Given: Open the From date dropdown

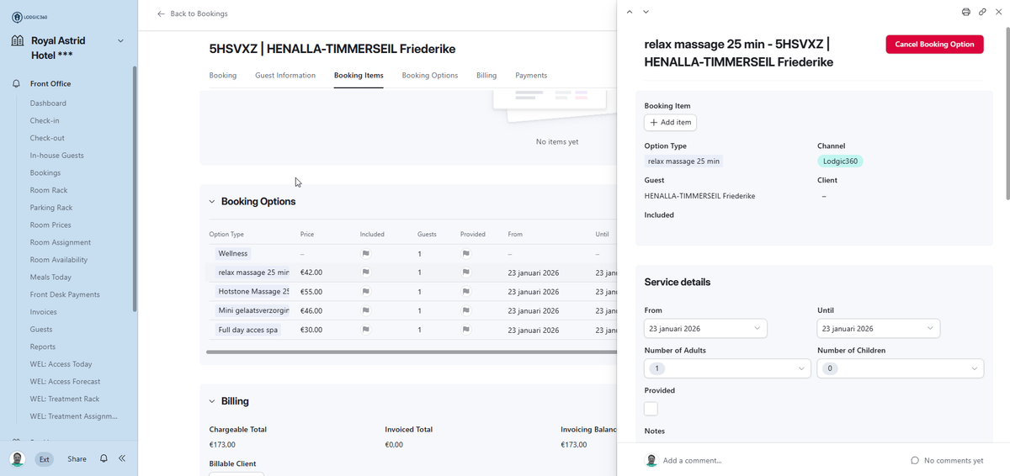Looking at the screenshot, I should click(705, 328).
